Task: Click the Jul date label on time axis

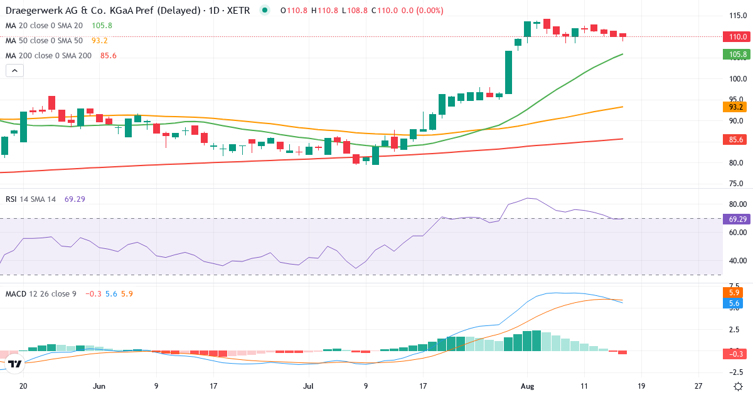Action: click(308, 385)
